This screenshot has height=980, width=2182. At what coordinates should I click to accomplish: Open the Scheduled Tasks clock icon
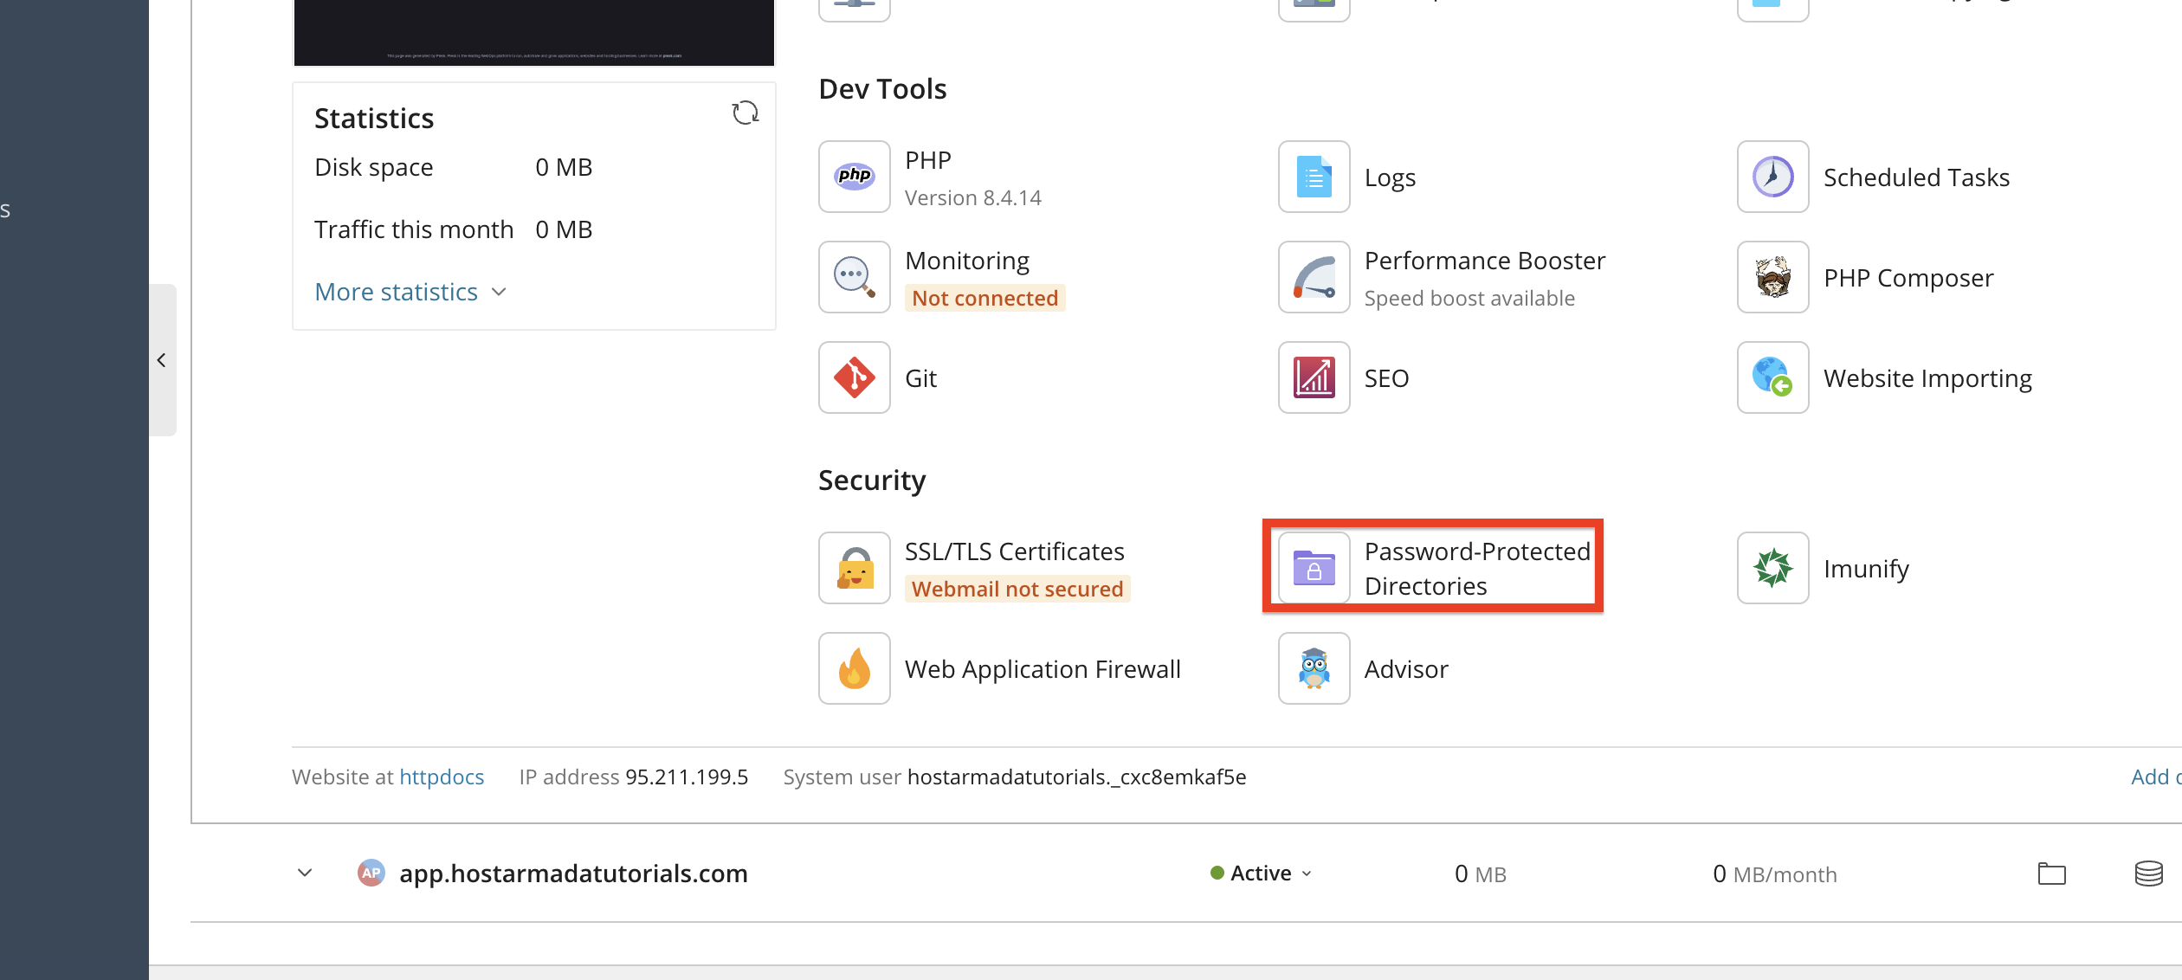point(1772,177)
